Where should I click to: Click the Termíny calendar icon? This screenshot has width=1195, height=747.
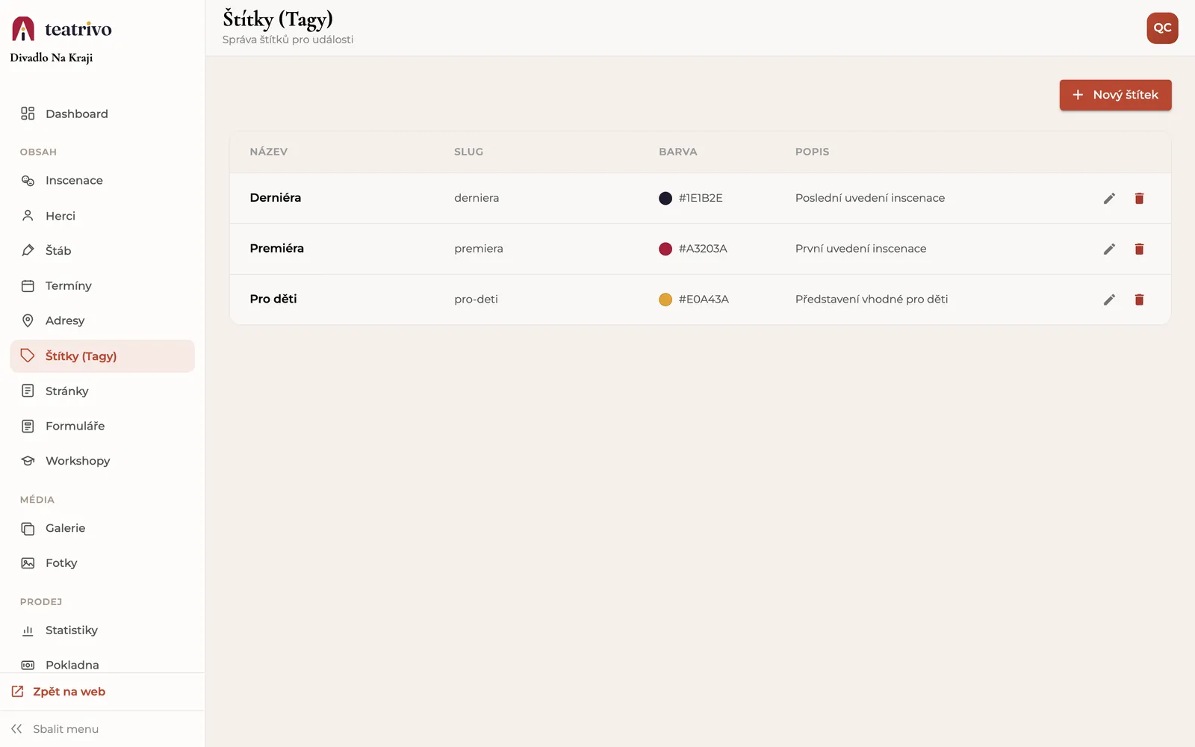pyautogui.click(x=28, y=286)
